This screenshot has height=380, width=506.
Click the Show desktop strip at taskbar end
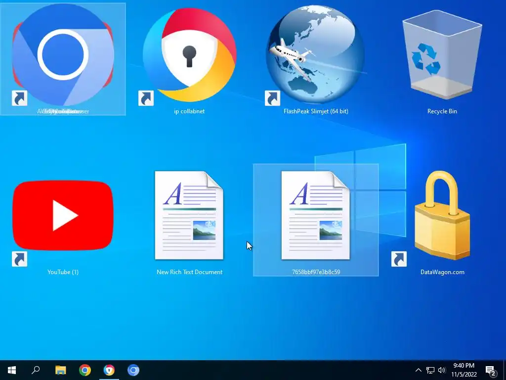point(505,370)
